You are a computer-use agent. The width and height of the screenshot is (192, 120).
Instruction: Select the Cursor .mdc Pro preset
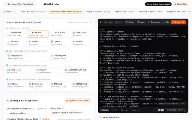[31, 12]
